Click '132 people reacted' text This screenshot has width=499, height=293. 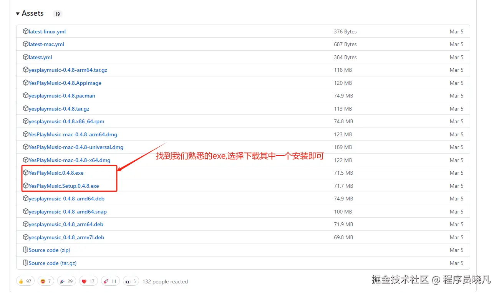click(x=165, y=281)
